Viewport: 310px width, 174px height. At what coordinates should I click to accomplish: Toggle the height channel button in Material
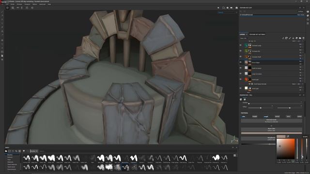click(255, 116)
